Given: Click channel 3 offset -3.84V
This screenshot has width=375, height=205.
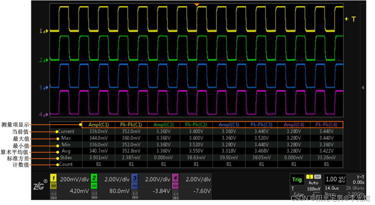Looking at the screenshot, I should (161, 191).
